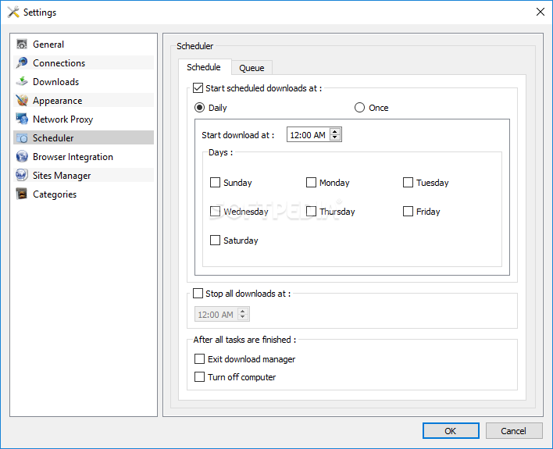Image resolution: width=553 pixels, height=449 pixels.
Task: Enable the Stop all downloads checkbox
Action: coord(198,294)
